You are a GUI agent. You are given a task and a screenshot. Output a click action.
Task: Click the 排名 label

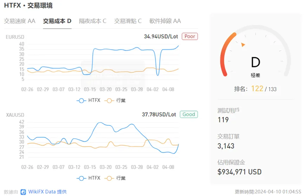[241, 89]
